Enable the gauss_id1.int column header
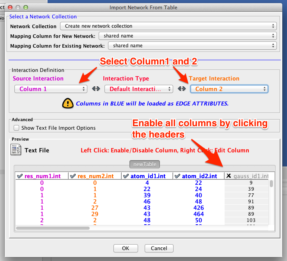The width and height of the screenshot is (287, 261). 246,176
